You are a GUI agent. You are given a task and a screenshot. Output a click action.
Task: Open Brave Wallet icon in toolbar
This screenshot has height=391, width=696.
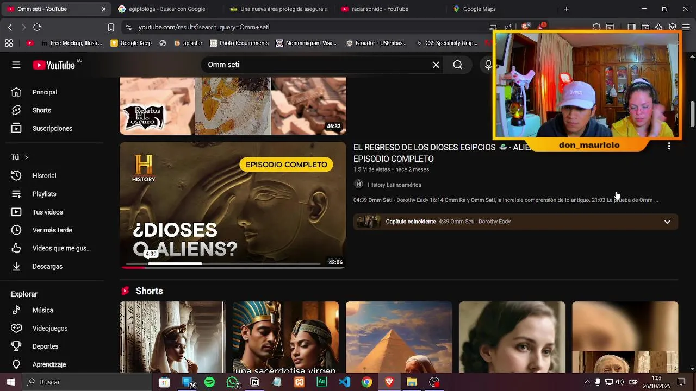click(x=645, y=27)
